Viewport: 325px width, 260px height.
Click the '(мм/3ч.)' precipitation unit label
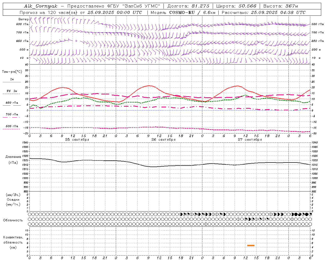pos(13,195)
